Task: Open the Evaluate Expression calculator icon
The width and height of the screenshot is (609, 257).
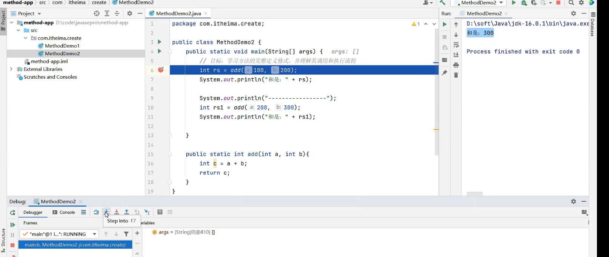Action: coord(160,212)
